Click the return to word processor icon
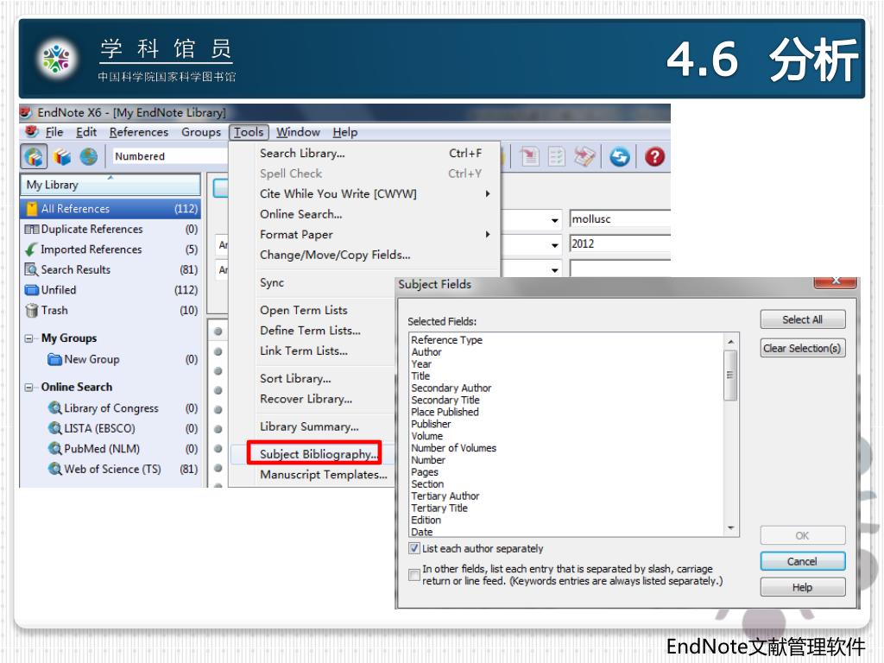Viewport: 884px width, 663px height. 584,157
